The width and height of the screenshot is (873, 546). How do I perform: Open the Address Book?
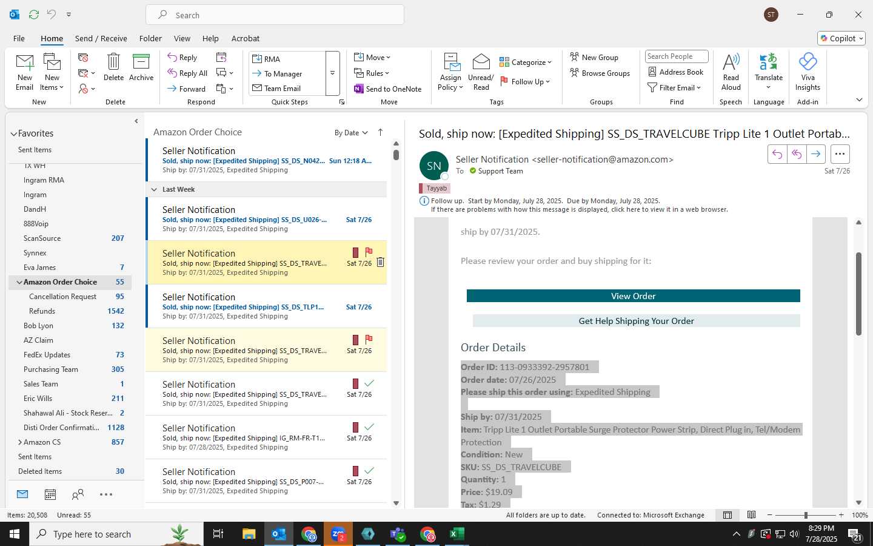tap(676, 72)
